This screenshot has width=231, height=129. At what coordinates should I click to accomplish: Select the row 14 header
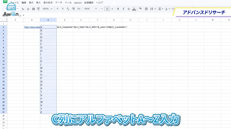tap(3, 68)
